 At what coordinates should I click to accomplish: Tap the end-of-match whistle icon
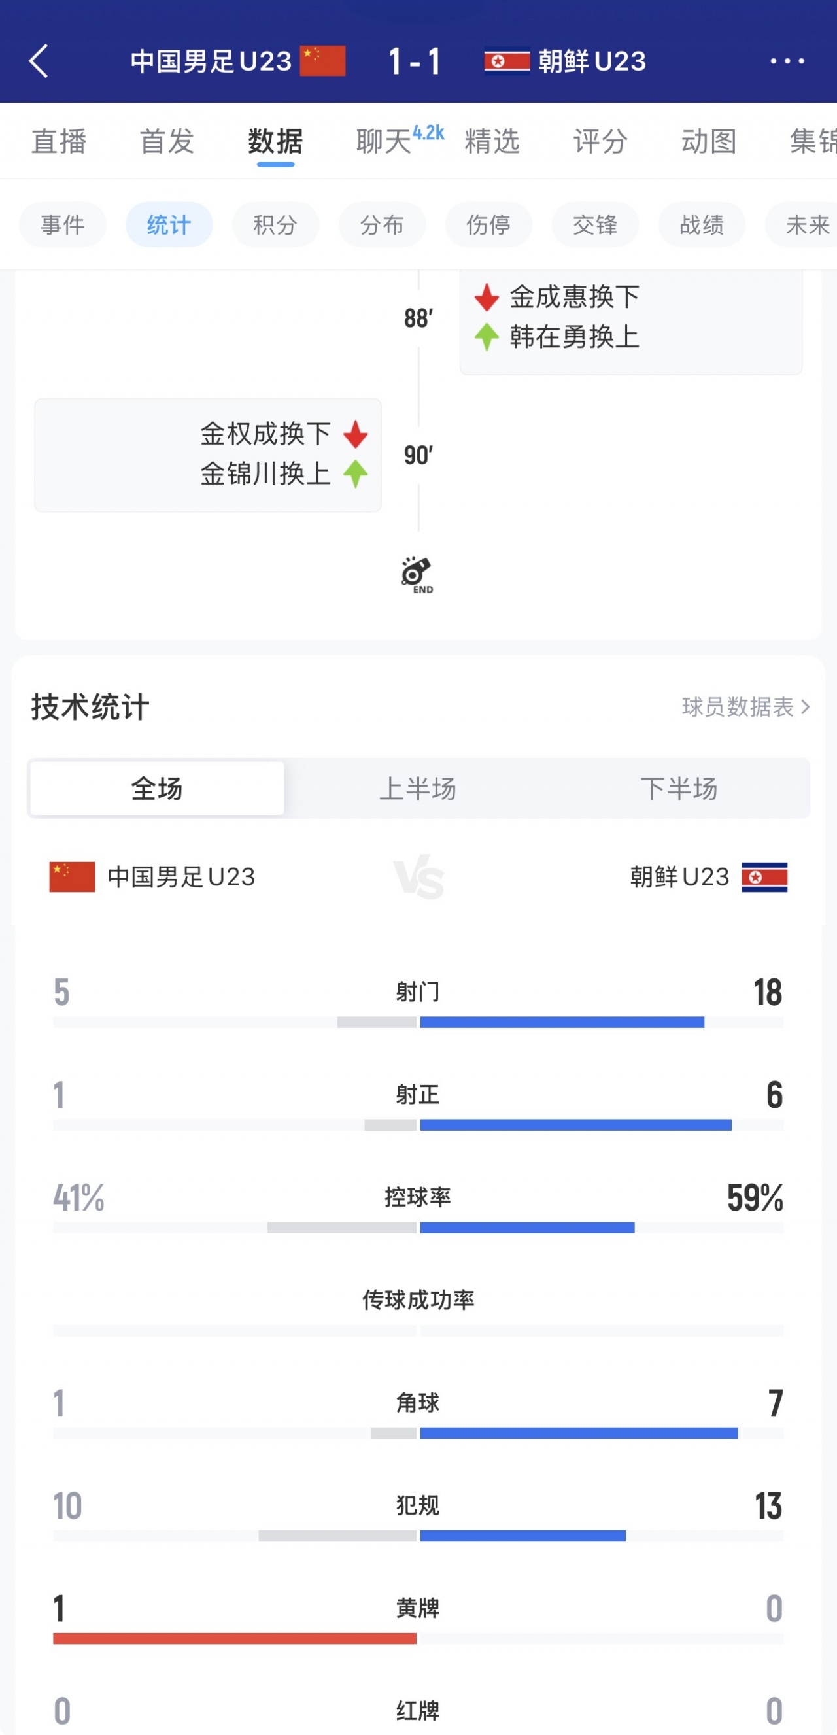click(417, 574)
